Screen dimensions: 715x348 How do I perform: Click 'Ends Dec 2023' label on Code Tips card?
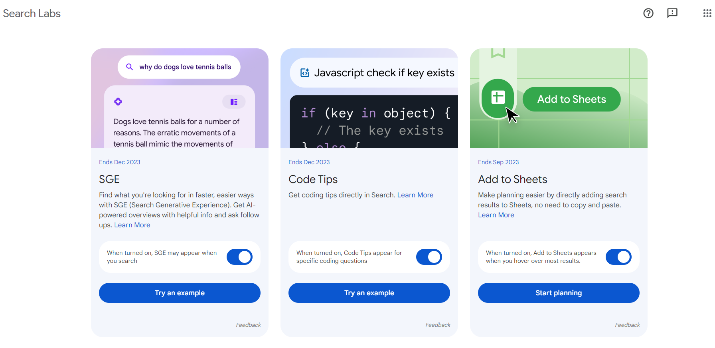(309, 162)
